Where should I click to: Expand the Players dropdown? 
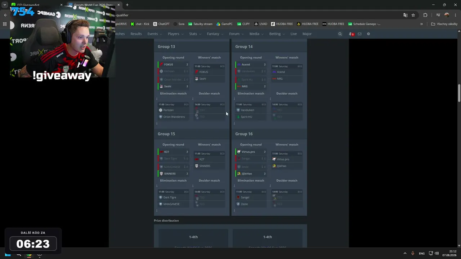coord(175,34)
